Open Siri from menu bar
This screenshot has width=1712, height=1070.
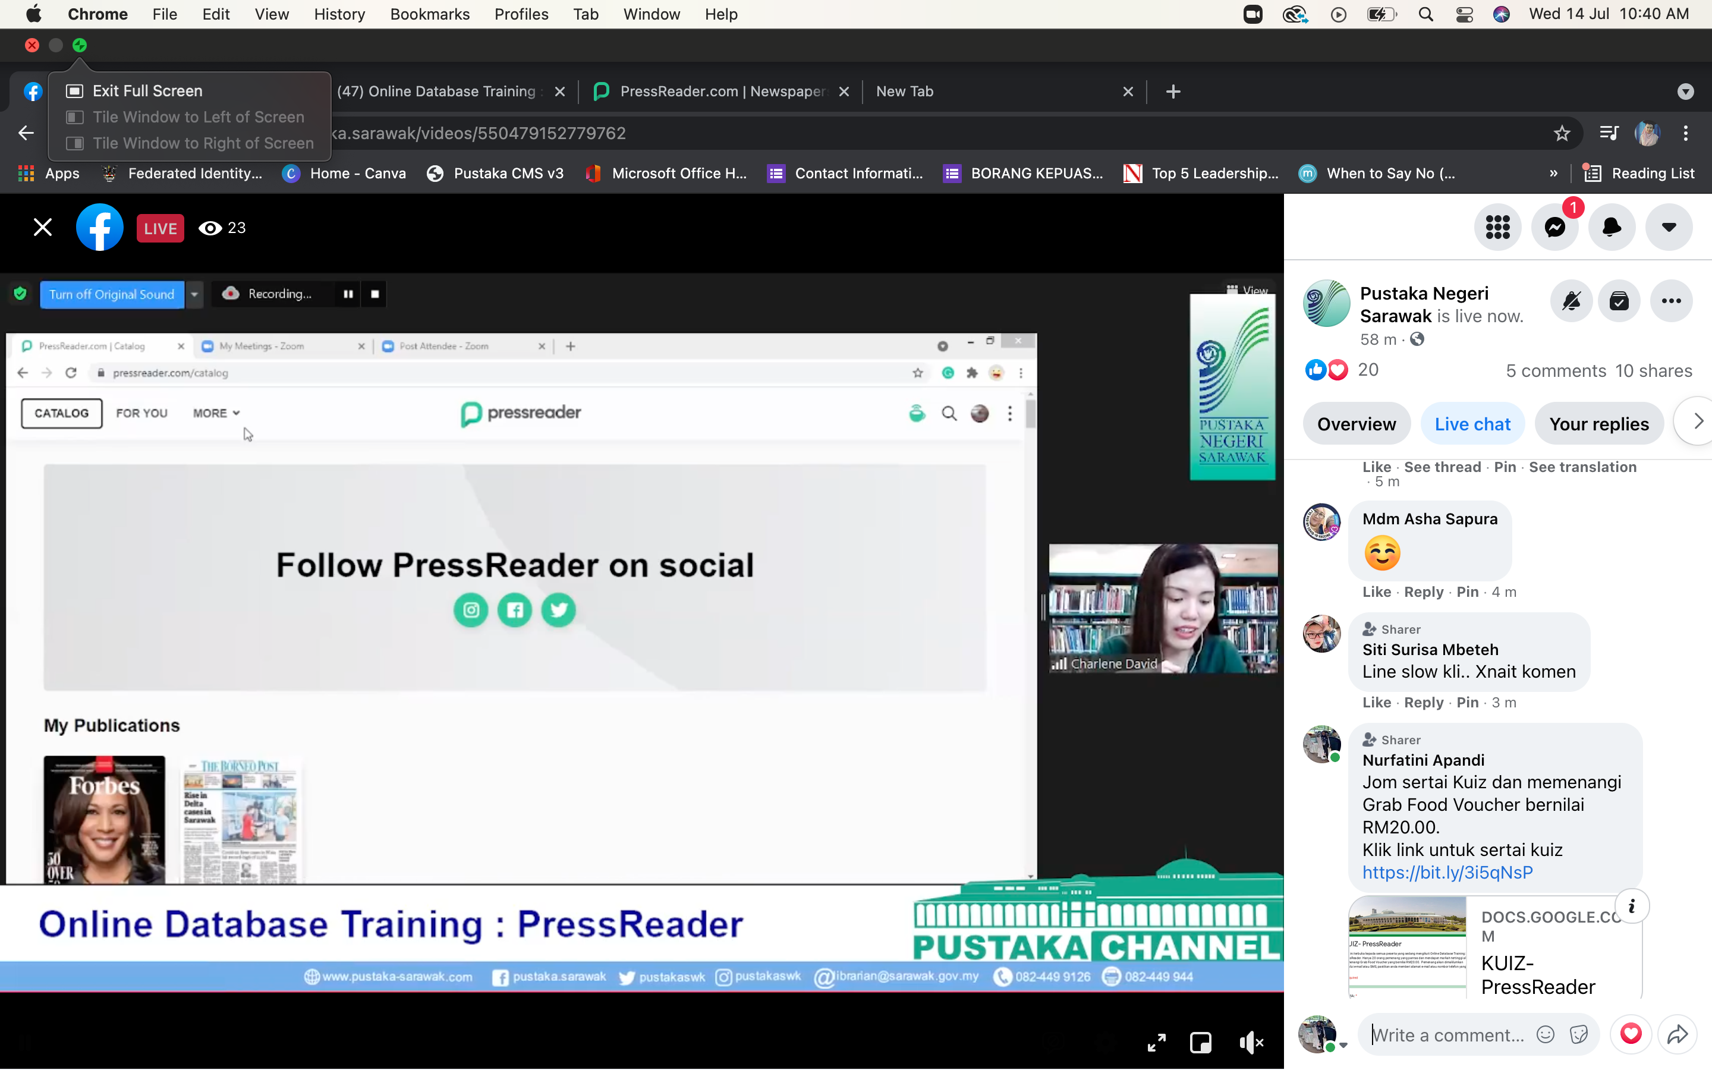tap(1501, 14)
